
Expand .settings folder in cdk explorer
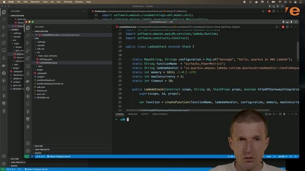pos(41,42)
